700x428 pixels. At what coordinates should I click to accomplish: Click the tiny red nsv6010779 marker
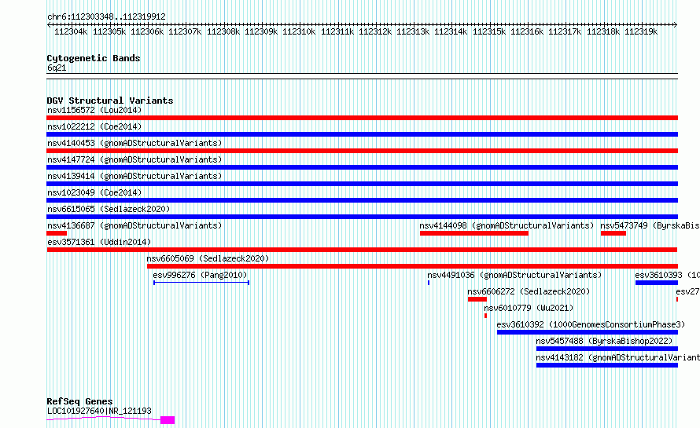tap(486, 316)
